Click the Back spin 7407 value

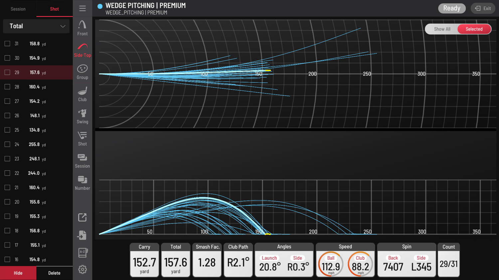(x=393, y=267)
